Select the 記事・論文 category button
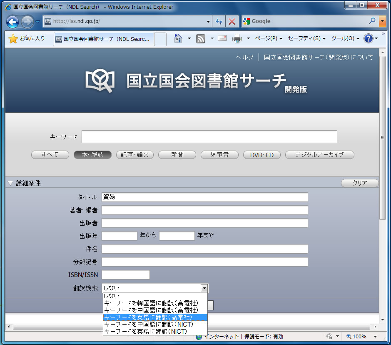 coord(135,155)
